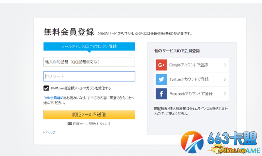Screen dimensions: 262x156
Task: Click the 認証メールを送信 button
Action: click(89, 115)
